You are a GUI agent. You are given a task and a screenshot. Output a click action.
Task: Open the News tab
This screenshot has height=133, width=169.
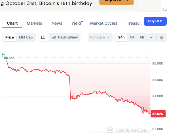coord(57,23)
